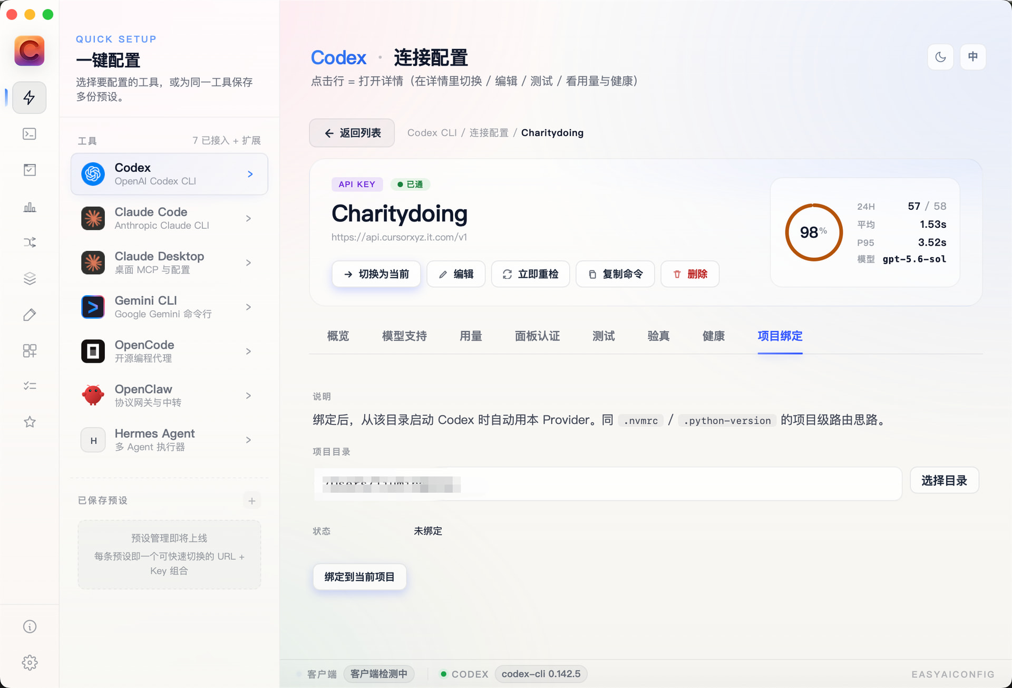Select the Claude Code tool row
The height and width of the screenshot is (688, 1012).
(169, 218)
